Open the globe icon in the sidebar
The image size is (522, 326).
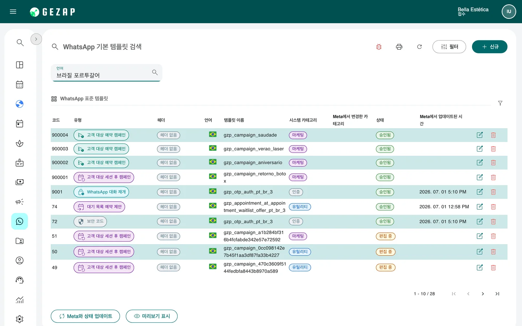[20, 104]
